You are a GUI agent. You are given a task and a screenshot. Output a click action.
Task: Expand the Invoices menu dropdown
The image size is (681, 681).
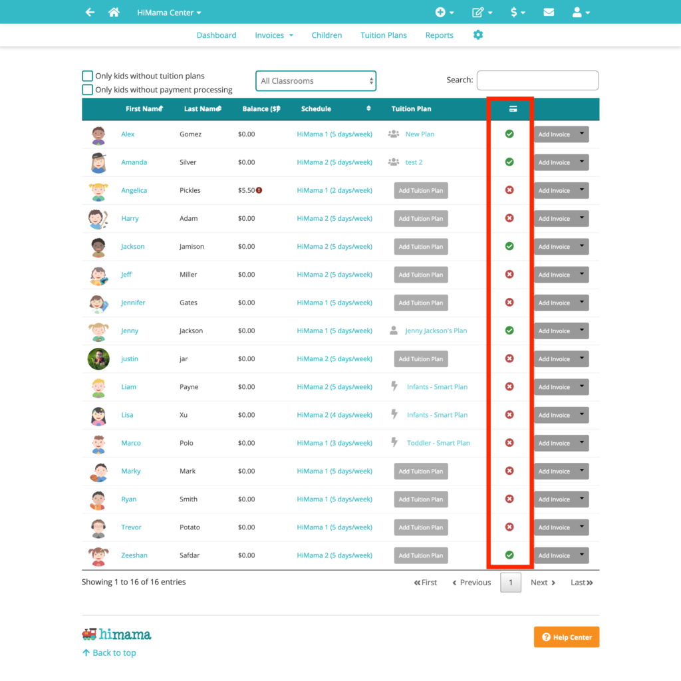pos(274,35)
